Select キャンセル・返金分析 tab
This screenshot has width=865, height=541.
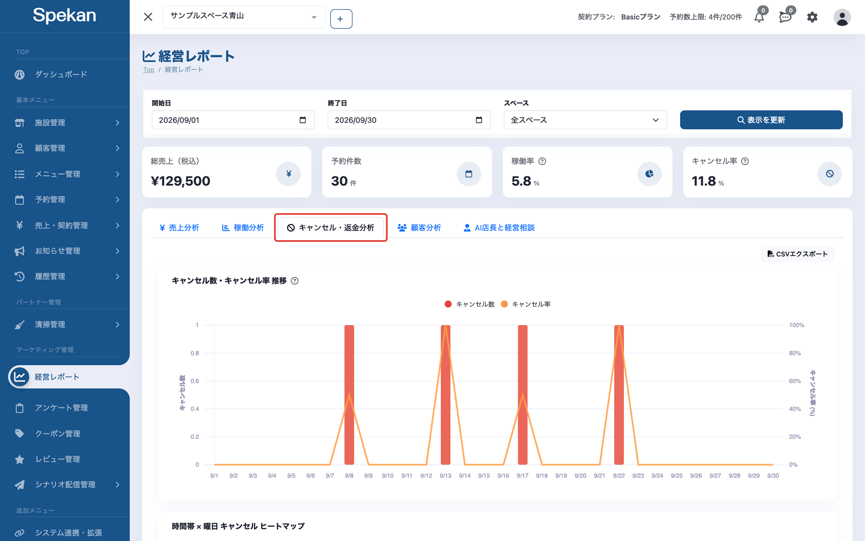pos(330,228)
